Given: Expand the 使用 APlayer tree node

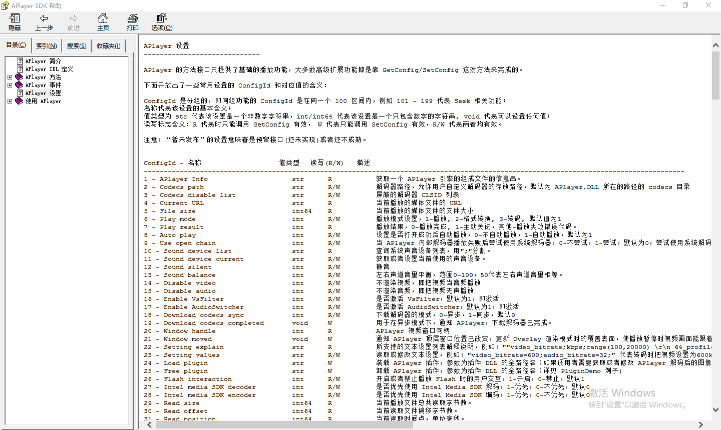Looking at the screenshot, I should tap(10, 101).
